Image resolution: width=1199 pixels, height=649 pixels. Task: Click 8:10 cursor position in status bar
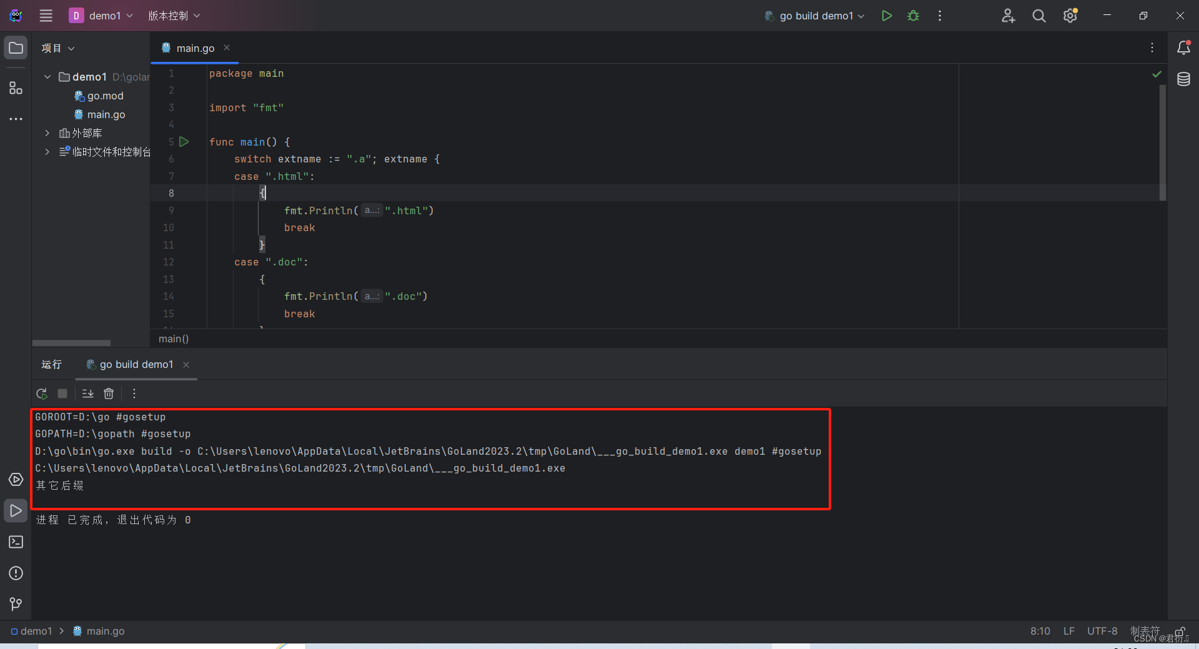tap(1040, 631)
